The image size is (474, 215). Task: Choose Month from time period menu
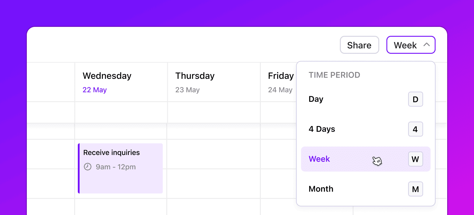coord(366,189)
